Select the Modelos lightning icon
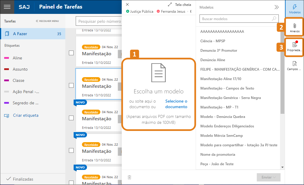 point(294,9)
